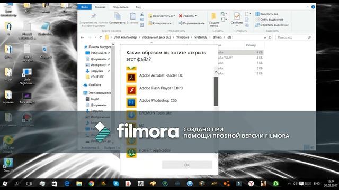The width and height of the screenshot is (339, 190).
Task: Confirm with the OK button in the dialog
Action: (x=187, y=165)
